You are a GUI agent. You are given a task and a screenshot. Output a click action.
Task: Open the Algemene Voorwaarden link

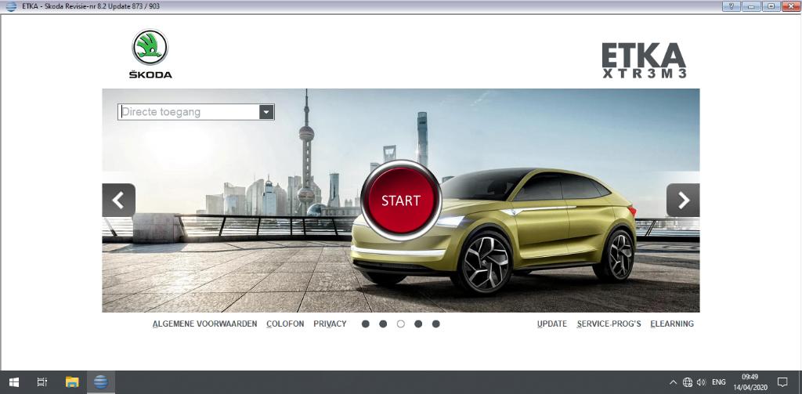[x=204, y=324]
